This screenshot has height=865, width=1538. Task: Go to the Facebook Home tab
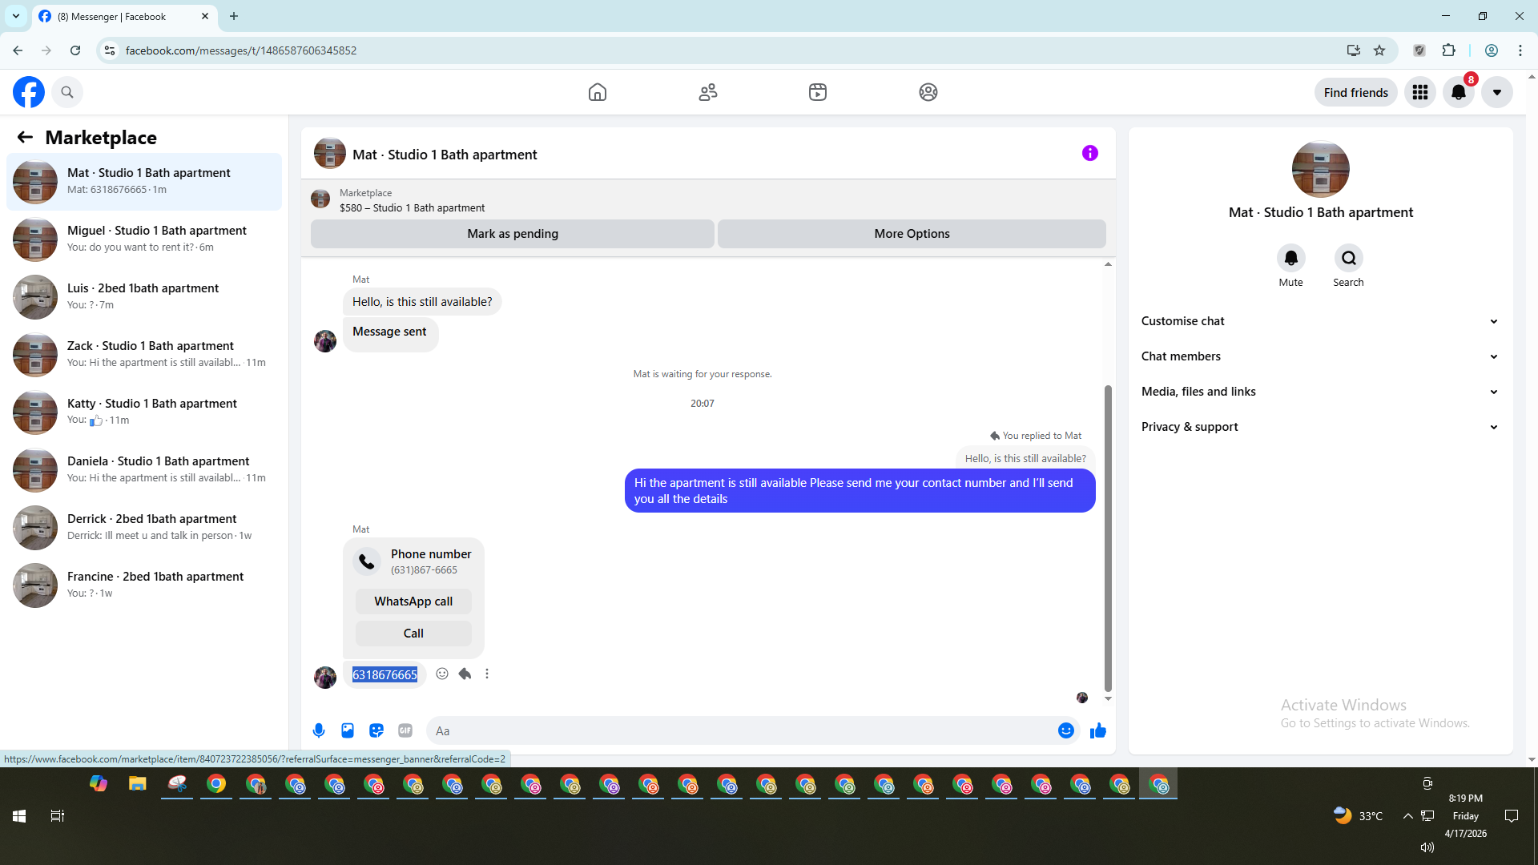tap(598, 92)
